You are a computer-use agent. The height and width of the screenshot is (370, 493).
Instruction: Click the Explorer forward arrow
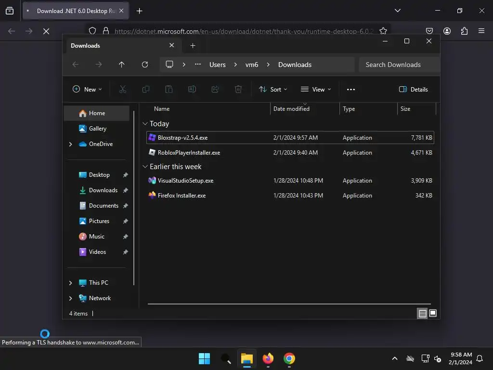(98, 65)
